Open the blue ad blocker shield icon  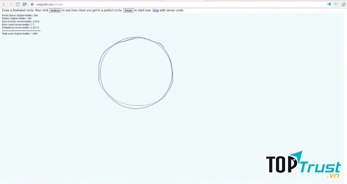click(329, 4)
